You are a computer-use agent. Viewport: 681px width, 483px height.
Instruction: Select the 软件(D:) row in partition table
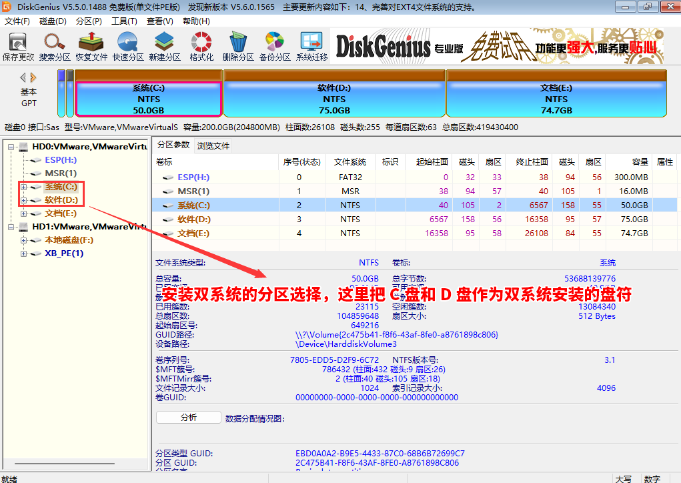pyautogui.click(x=414, y=219)
